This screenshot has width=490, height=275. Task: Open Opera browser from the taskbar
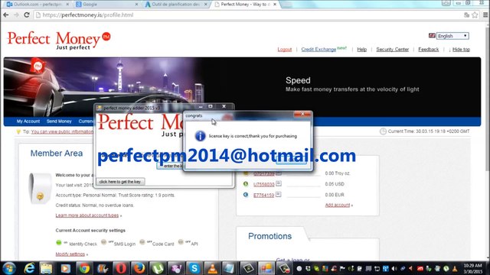click(121, 268)
